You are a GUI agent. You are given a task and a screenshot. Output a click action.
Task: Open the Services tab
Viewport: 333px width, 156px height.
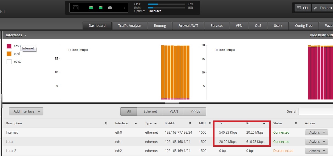[217, 26]
